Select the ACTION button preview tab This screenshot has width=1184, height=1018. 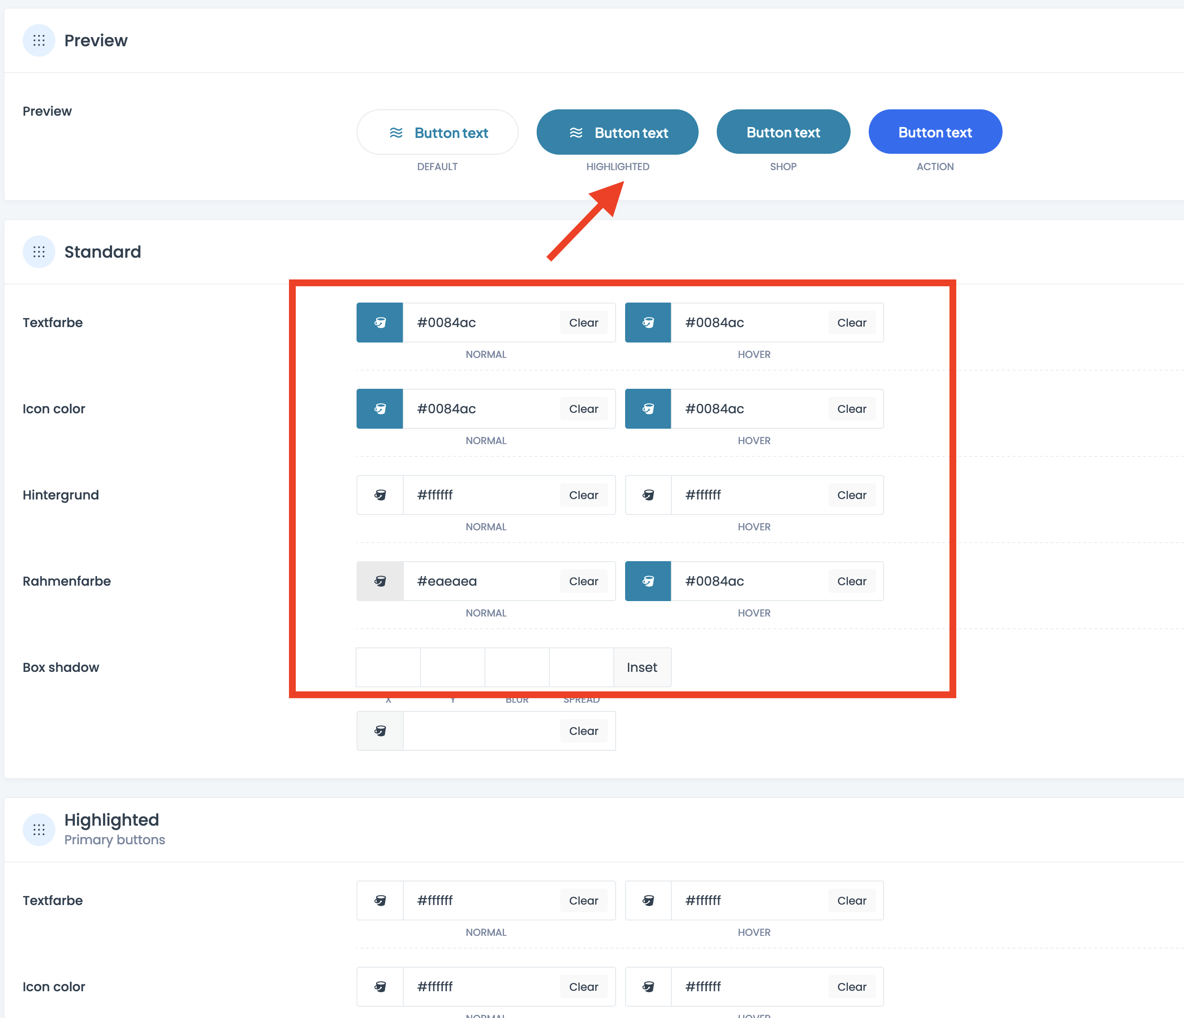click(x=935, y=132)
